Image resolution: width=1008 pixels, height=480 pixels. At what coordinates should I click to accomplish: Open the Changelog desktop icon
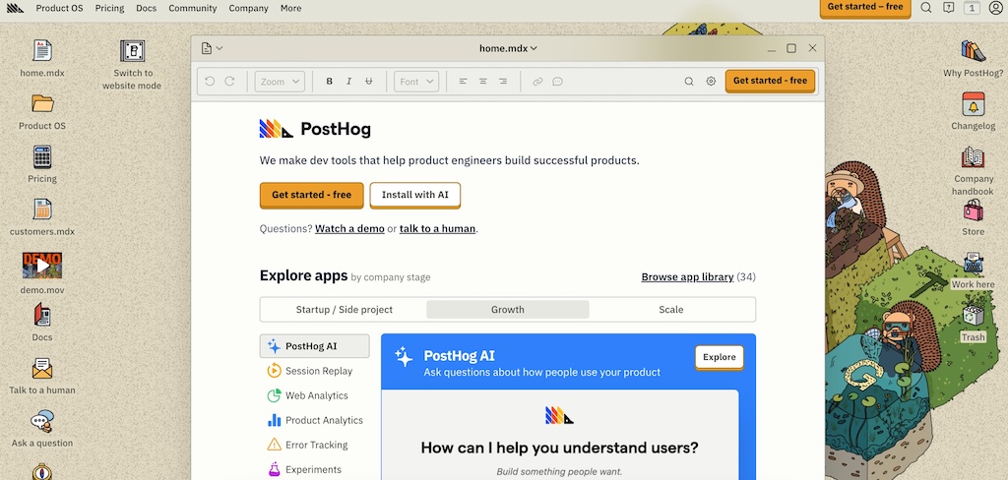click(974, 103)
